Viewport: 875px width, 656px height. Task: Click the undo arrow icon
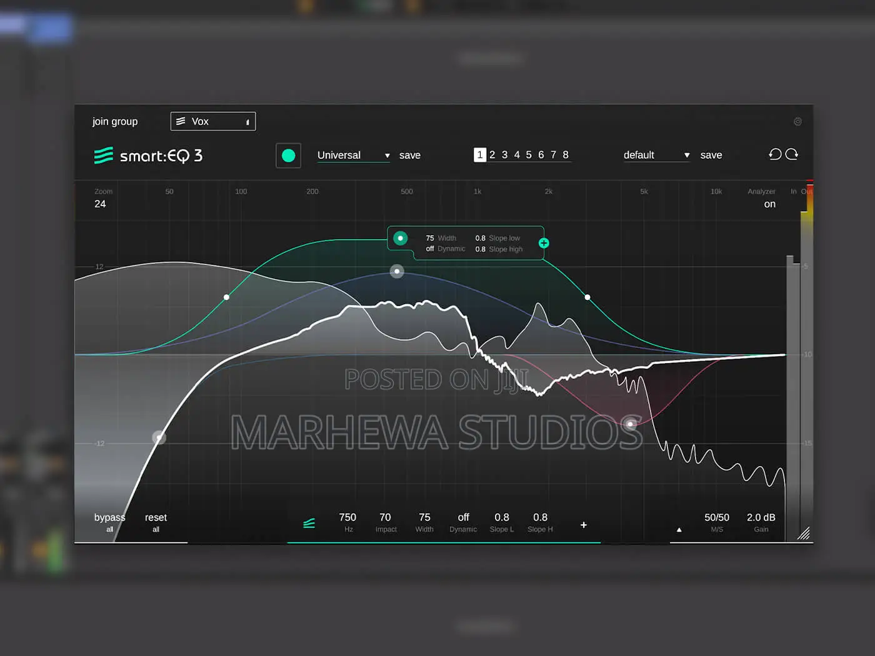(775, 154)
